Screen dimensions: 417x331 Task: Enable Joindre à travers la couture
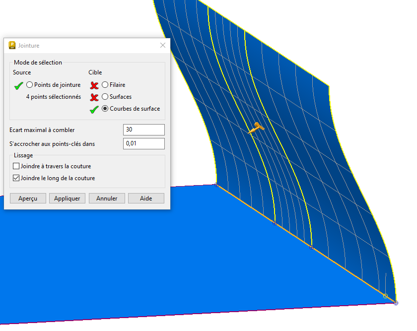(16, 166)
